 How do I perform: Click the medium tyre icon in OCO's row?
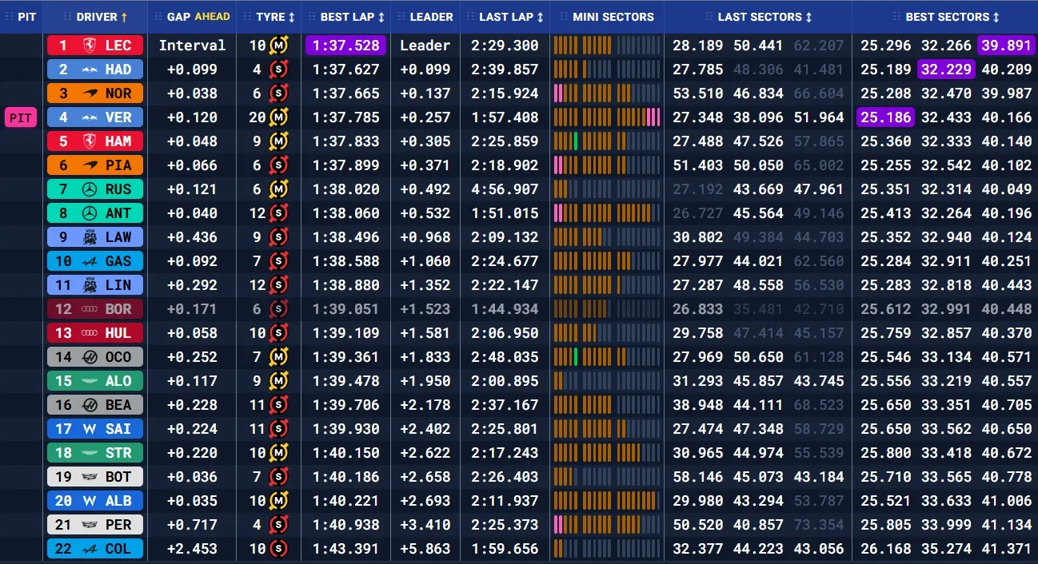(x=278, y=357)
